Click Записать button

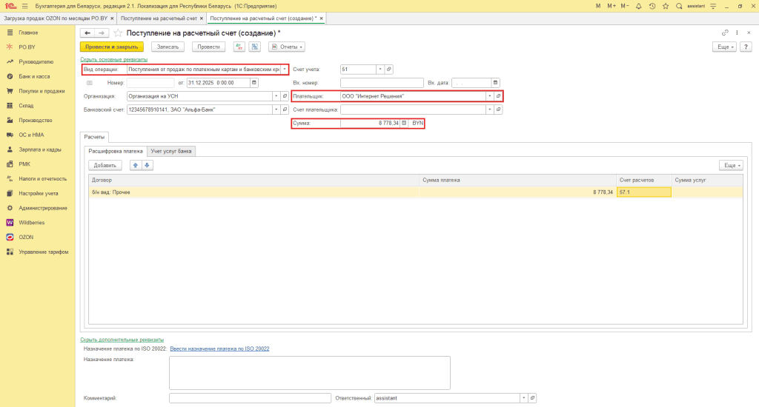click(168, 47)
